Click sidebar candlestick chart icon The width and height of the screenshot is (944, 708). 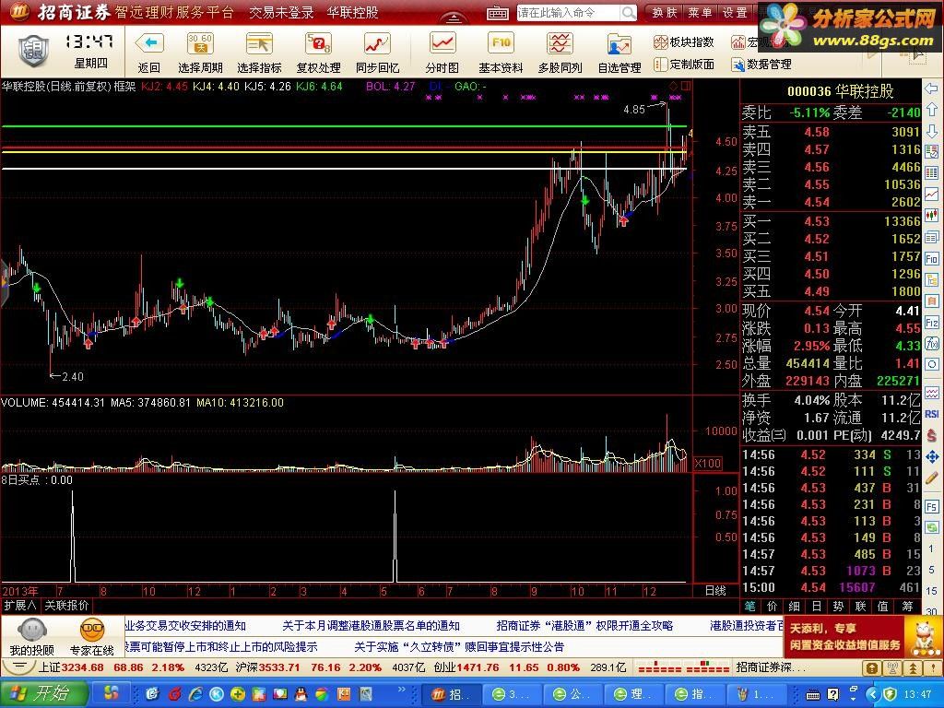coord(931,215)
